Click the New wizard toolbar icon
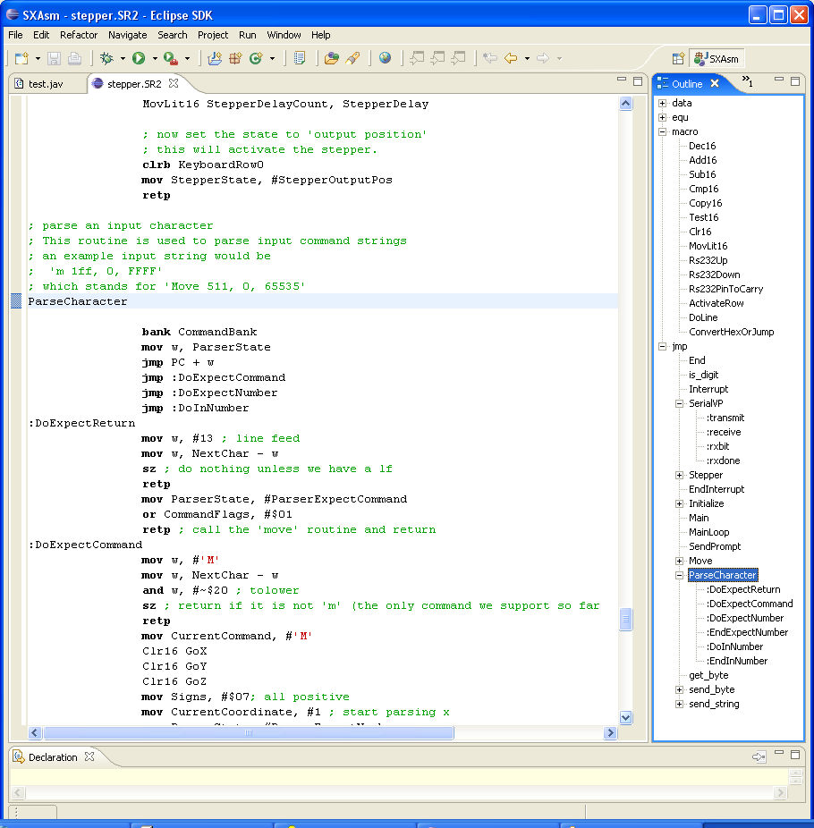Image resolution: width=814 pixels, height=828 pixels. (x=21, y=58)
